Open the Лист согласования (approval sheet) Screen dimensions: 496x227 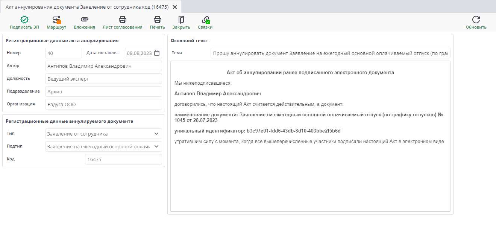pos(122,22)
